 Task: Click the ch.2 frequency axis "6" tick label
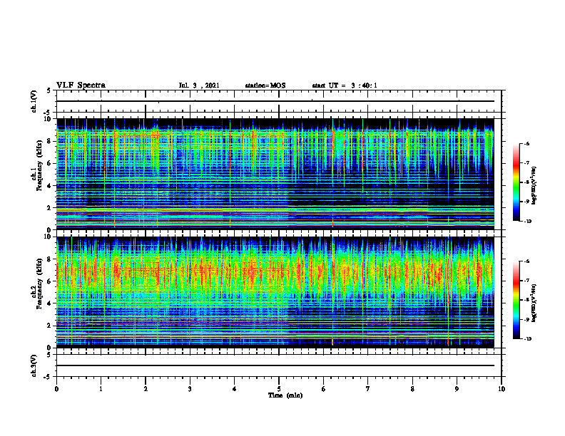pos(50,281)
